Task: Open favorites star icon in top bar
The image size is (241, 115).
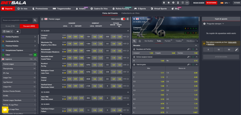Action: point(168,3)
